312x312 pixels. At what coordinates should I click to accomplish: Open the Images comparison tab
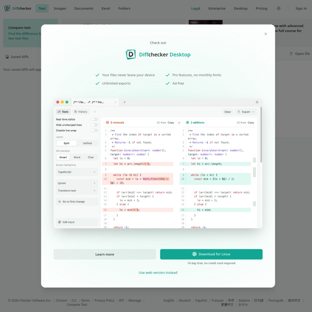[60, 8]
